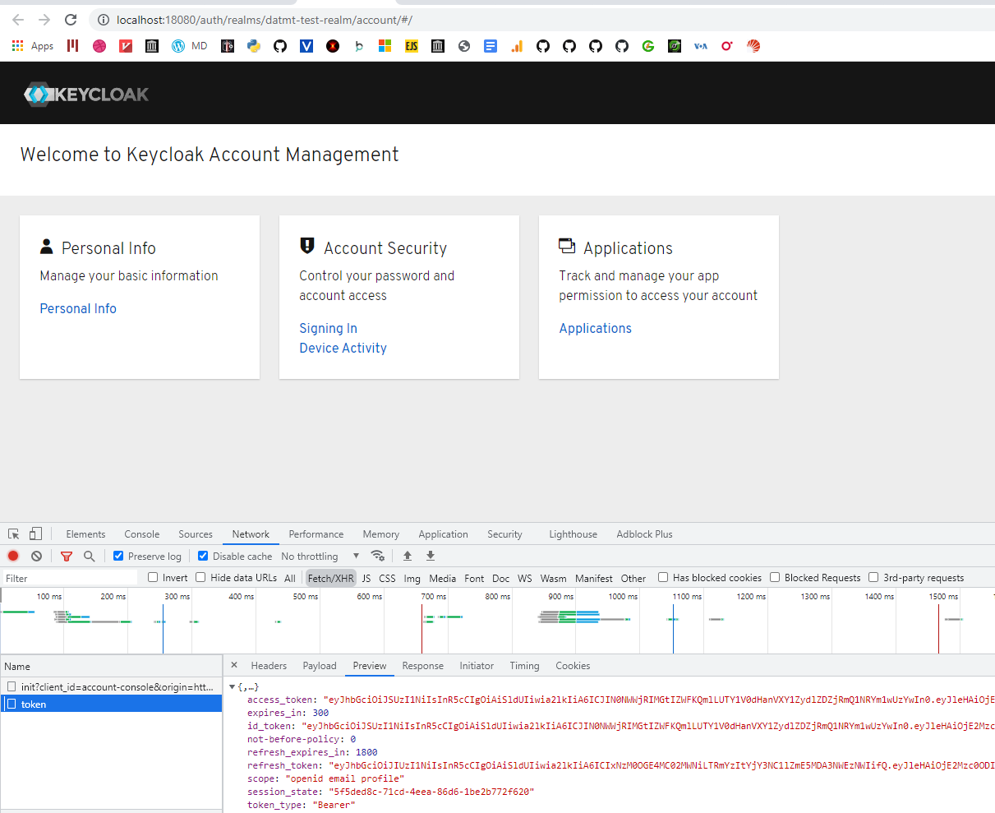Switch to the Console DevTools tab

click(x=142, y=534)
